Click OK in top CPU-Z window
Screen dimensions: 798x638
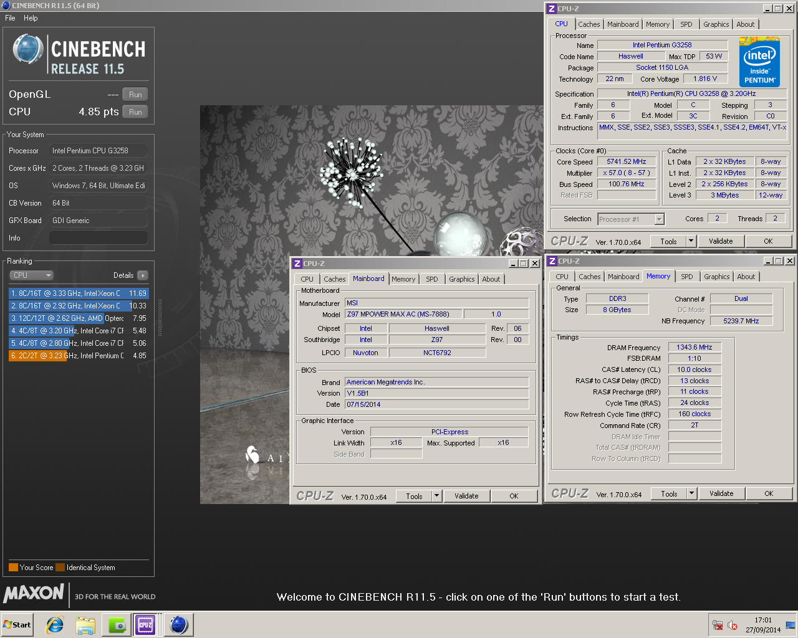pos(768,241)
